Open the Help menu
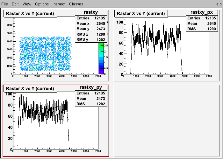This screenshot has height=159, width=223. pyautogui.click(x=218, y=4)
